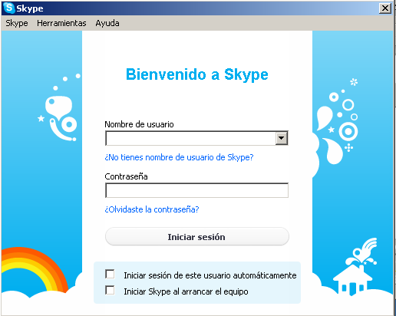Image resolution: width=396 pixels, height=316 pixels.
Task: Open the ¿Olvidaste la contraseña? link
Action: (152, 209)
